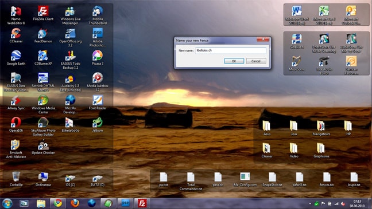Select the MuseScore desktop icon
The image size is (372, 209).
[x=297, y=64]
